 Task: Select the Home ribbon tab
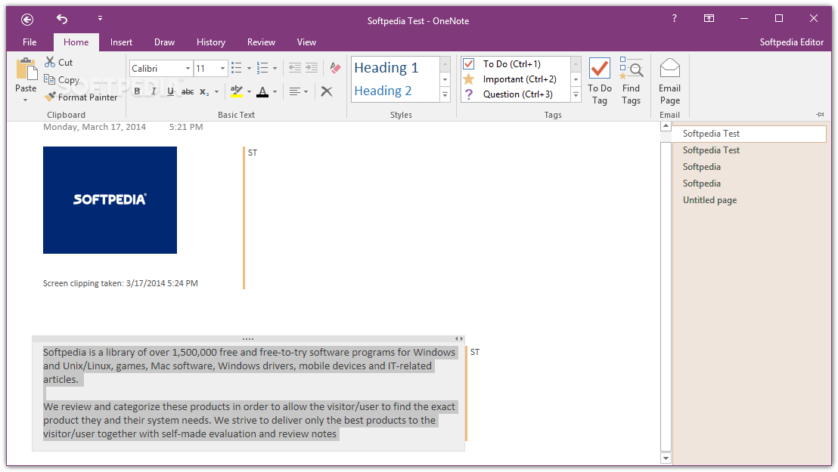76,42
